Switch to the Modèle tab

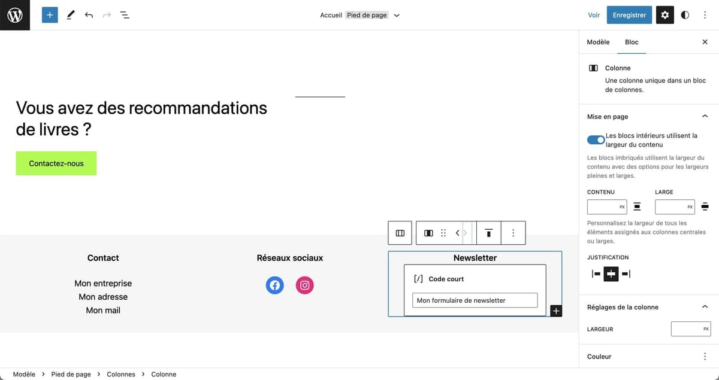pos(597,42)
